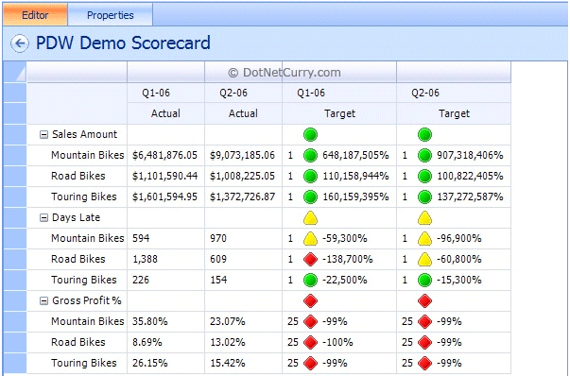Image resolution: width=570 pixels, height=376 pixels.
Task: Select the cell 13.02%
Action: (243, 342)
